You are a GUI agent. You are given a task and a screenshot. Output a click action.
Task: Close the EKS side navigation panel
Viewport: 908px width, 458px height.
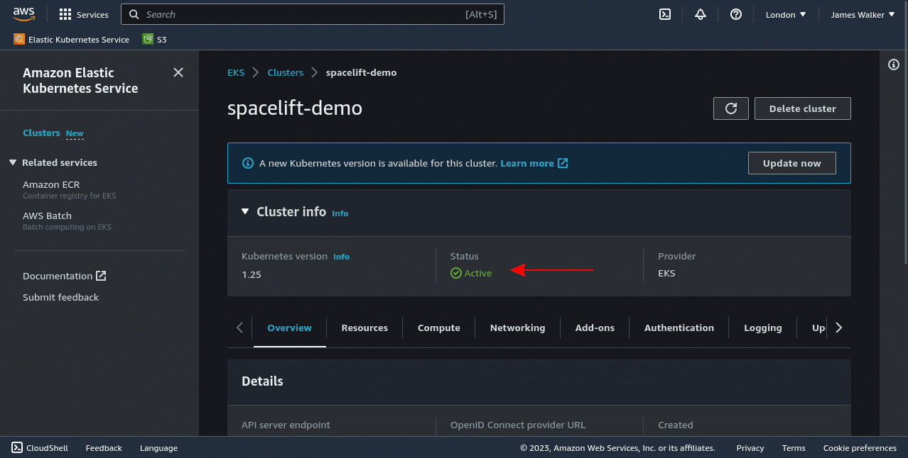tap(178, 72)
